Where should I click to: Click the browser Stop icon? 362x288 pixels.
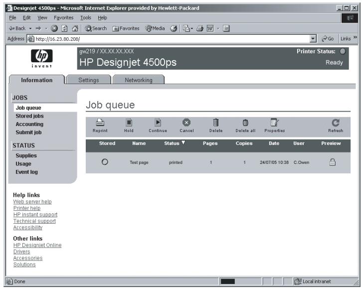(54, 28)
